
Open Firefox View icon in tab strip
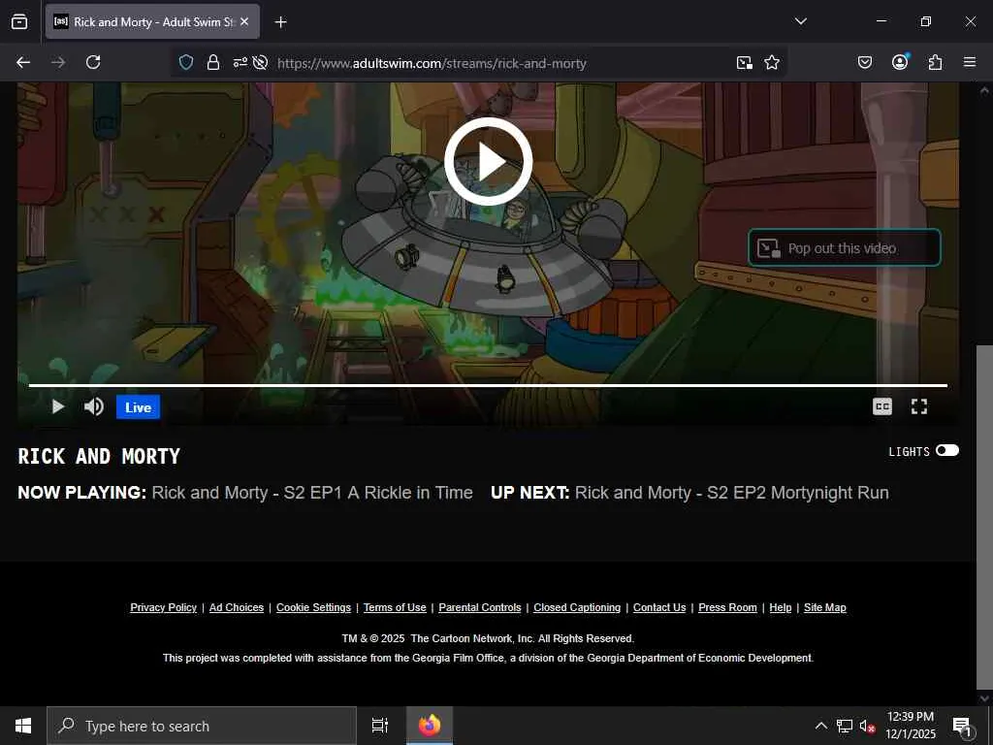coord(19,21)
